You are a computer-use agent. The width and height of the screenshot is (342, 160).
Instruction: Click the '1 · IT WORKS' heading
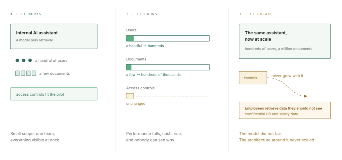[x=26, y=14]
